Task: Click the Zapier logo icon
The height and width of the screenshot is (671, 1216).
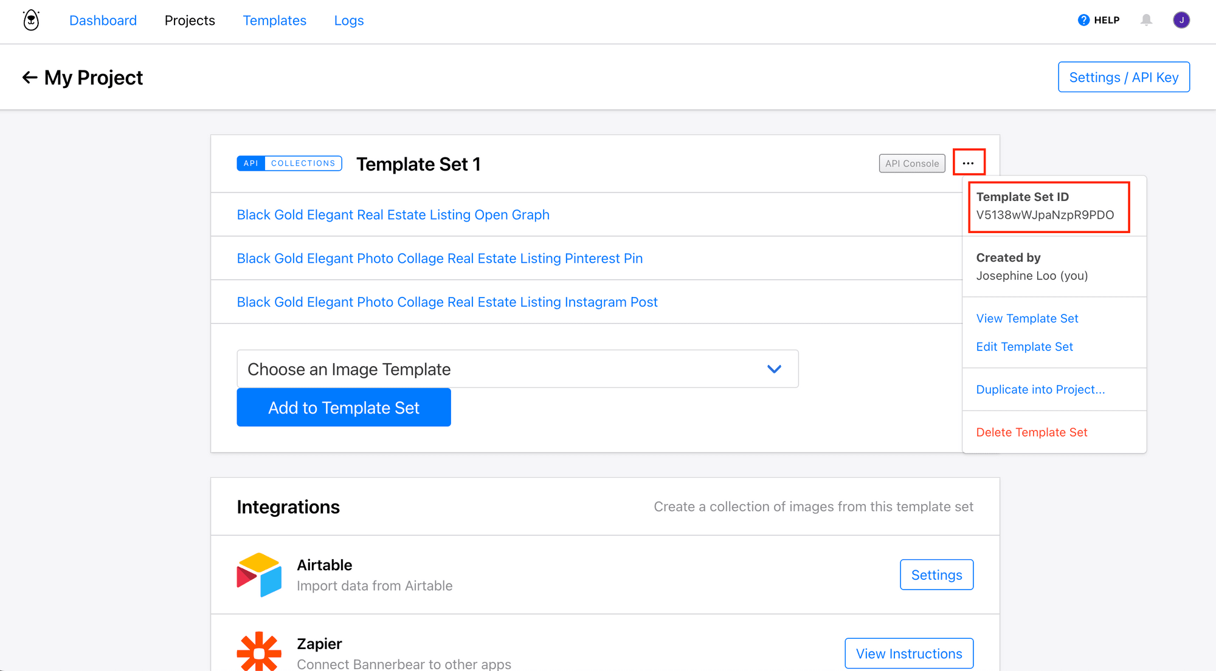Action: [259, 652]
